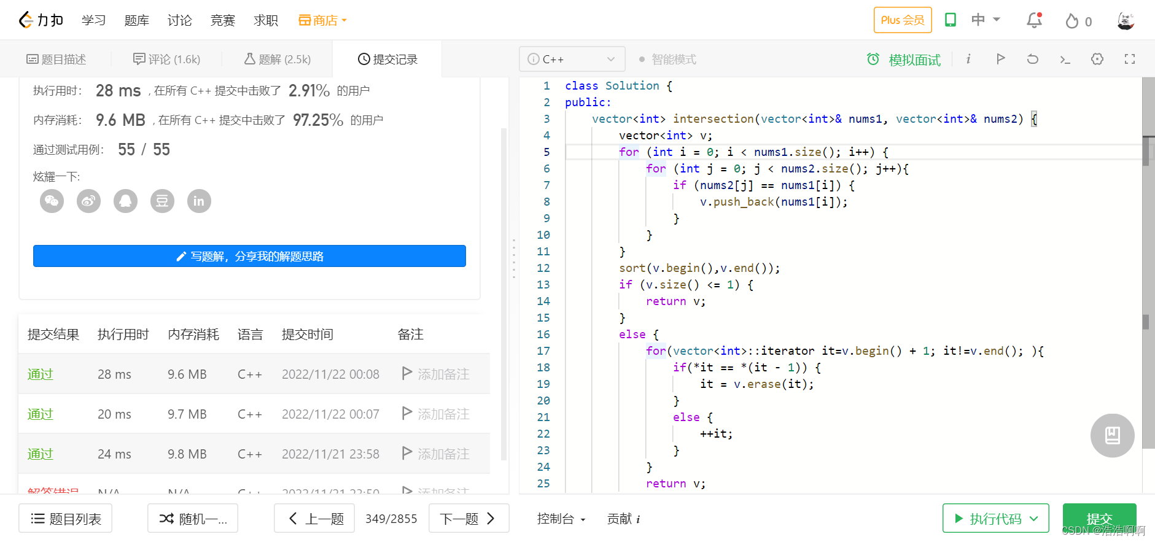
Task: Add note flag for 20 ms submission
Action: [x=435, y=414]
